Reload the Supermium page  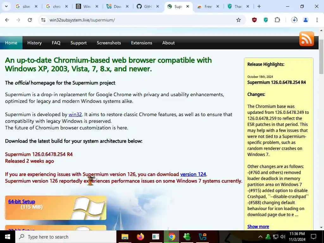(30, 20)
